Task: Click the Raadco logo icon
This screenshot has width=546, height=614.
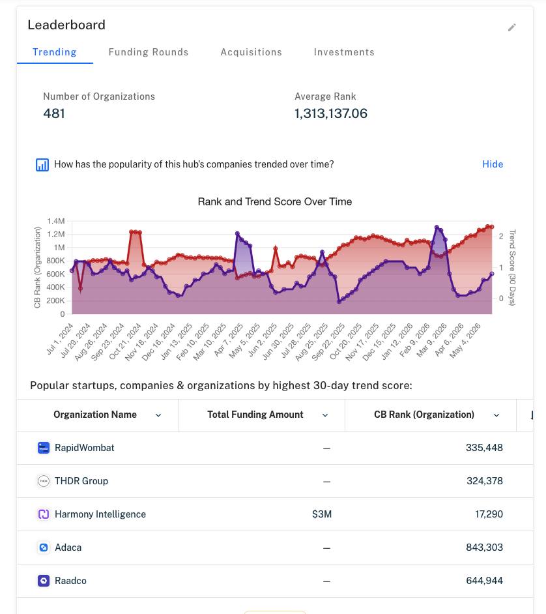Action: coord(44,581)
